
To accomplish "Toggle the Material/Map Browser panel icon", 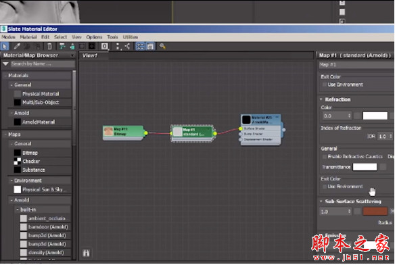I will point(140,47).
